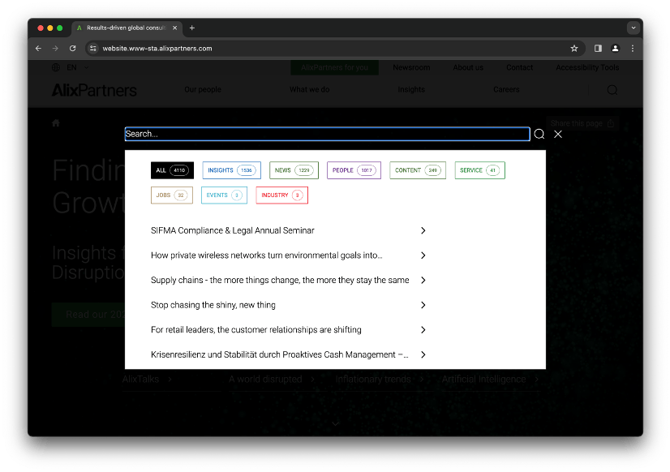The width and height of the screenshot is (670, 472).
Task: Open the AlixPartners for you button
Action: click(334, 67)
